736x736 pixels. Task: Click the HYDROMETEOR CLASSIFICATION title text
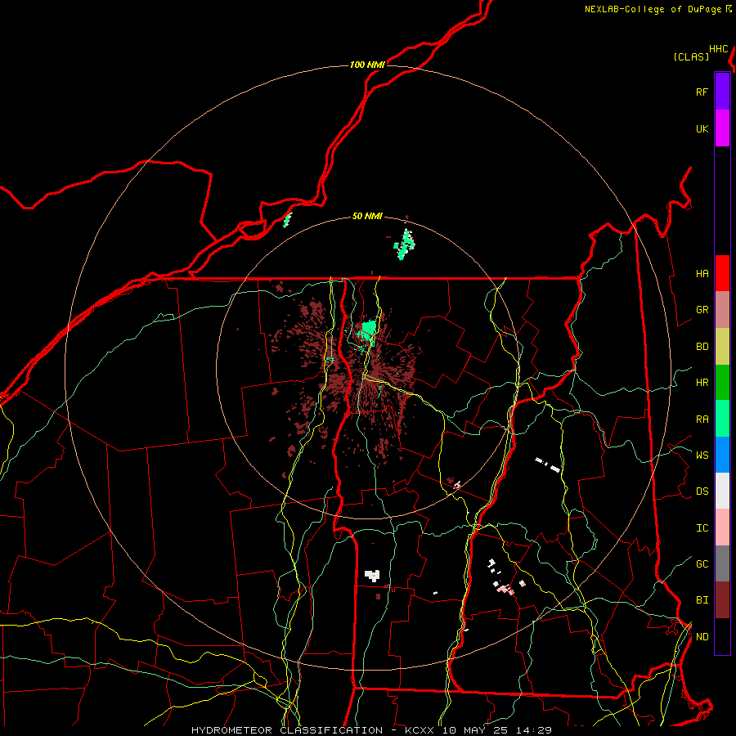[x=287, y=730]
